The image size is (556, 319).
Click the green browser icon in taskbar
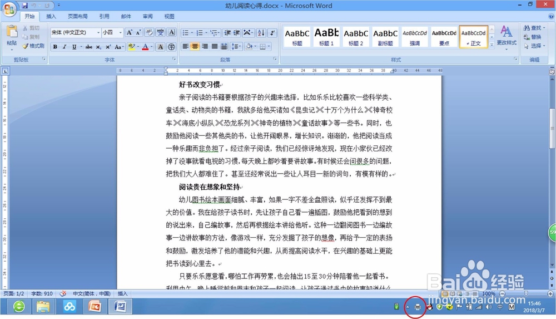(x=19, y=306)
